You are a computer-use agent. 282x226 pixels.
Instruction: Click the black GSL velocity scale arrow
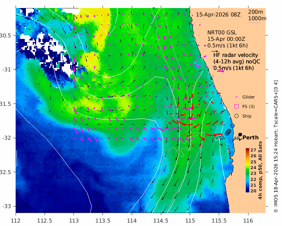215,52
